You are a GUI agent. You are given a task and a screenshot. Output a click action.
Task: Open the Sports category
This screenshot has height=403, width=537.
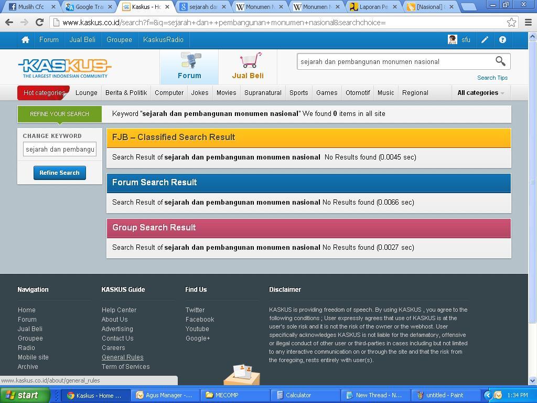298,93
